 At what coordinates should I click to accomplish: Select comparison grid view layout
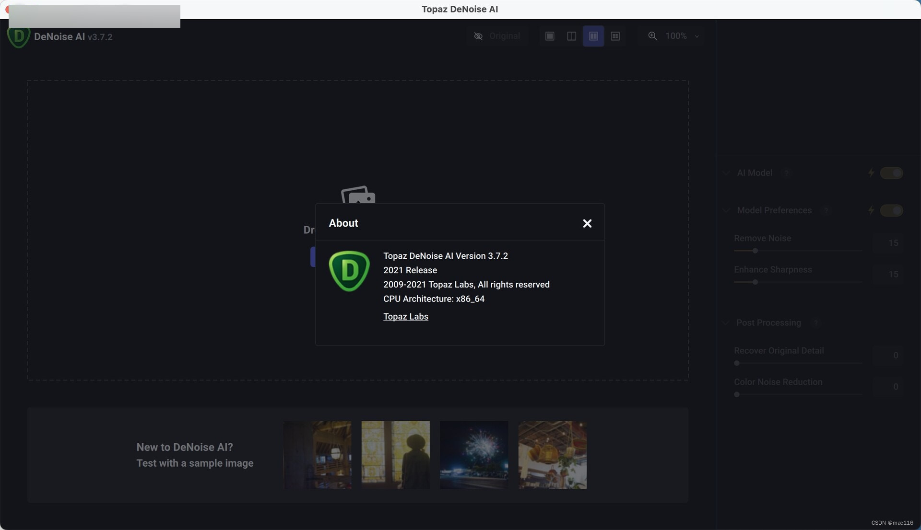615,36
